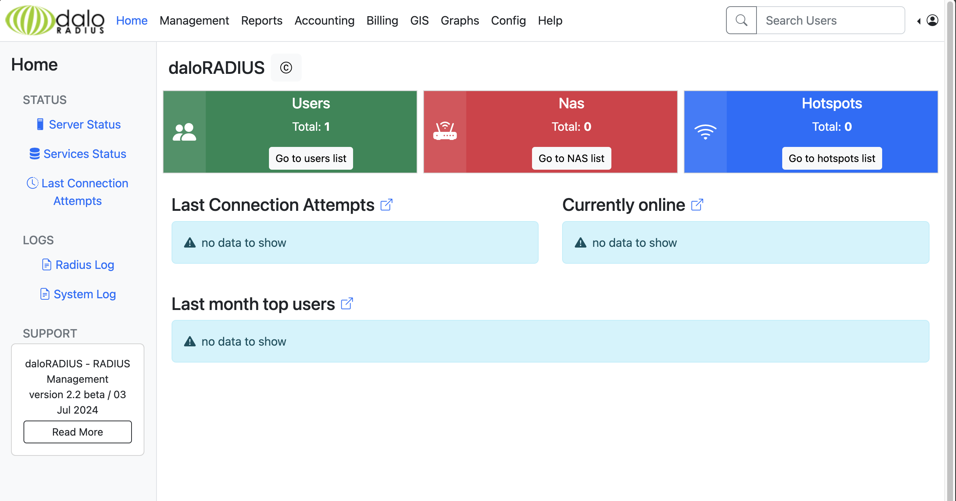The width and height of the screenshot is (956, 501).
Task: Open the Config menu
Action: click(508, 21)
